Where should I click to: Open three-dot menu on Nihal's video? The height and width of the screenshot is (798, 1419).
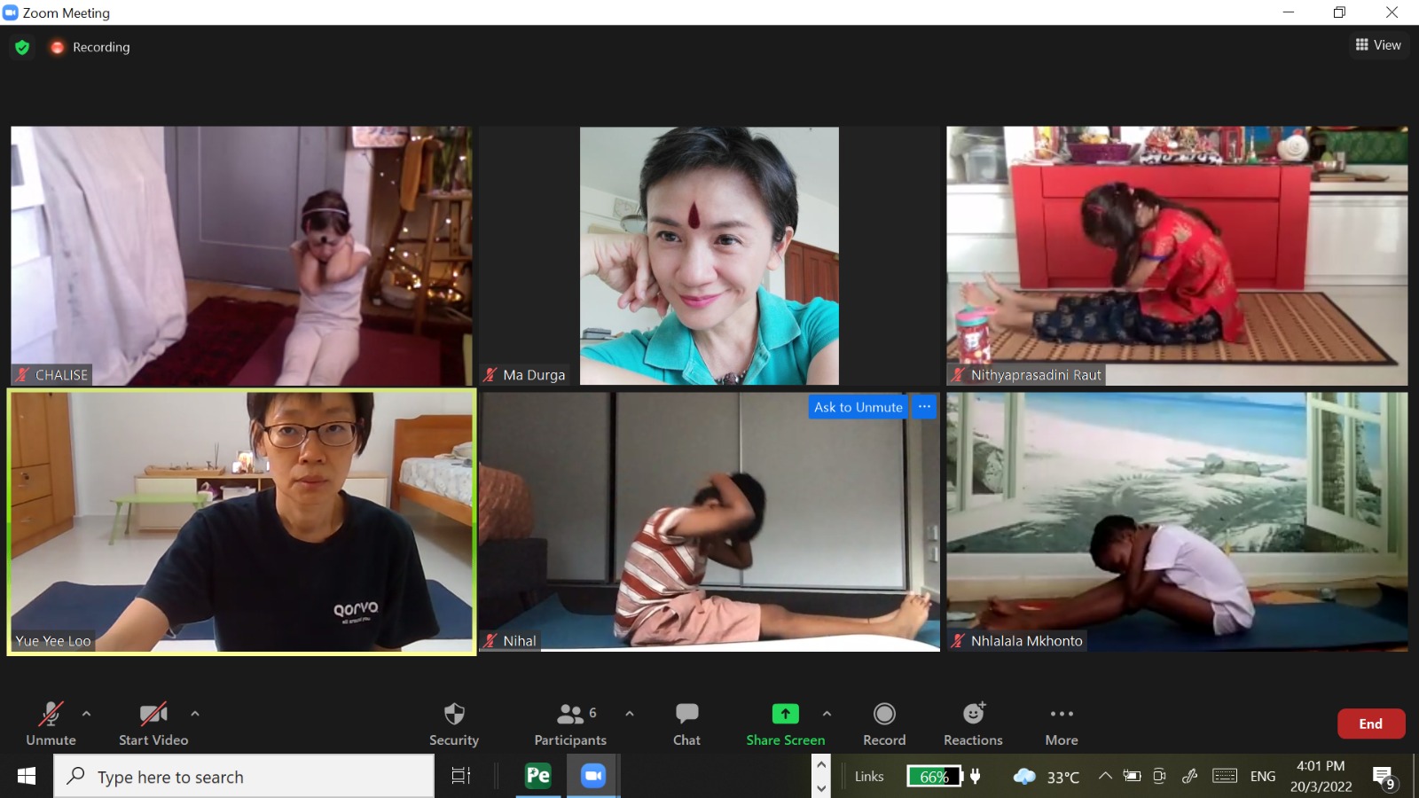pos(924,407)
